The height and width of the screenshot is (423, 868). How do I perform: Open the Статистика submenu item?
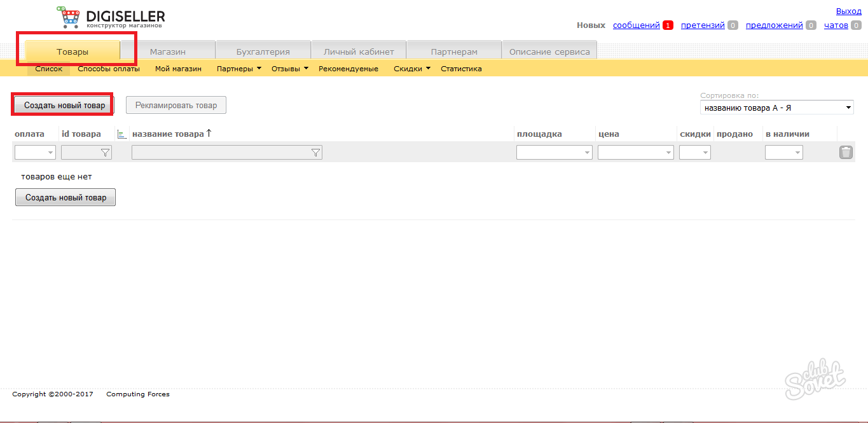click(x=461, y=69)
